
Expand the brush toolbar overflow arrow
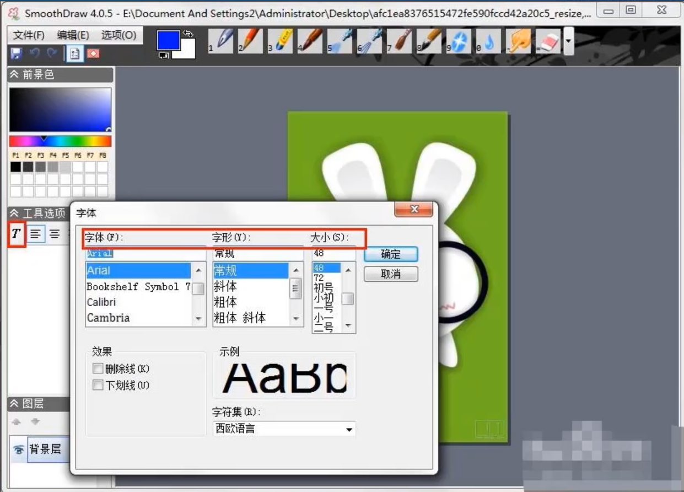click(x=568, y=42)
